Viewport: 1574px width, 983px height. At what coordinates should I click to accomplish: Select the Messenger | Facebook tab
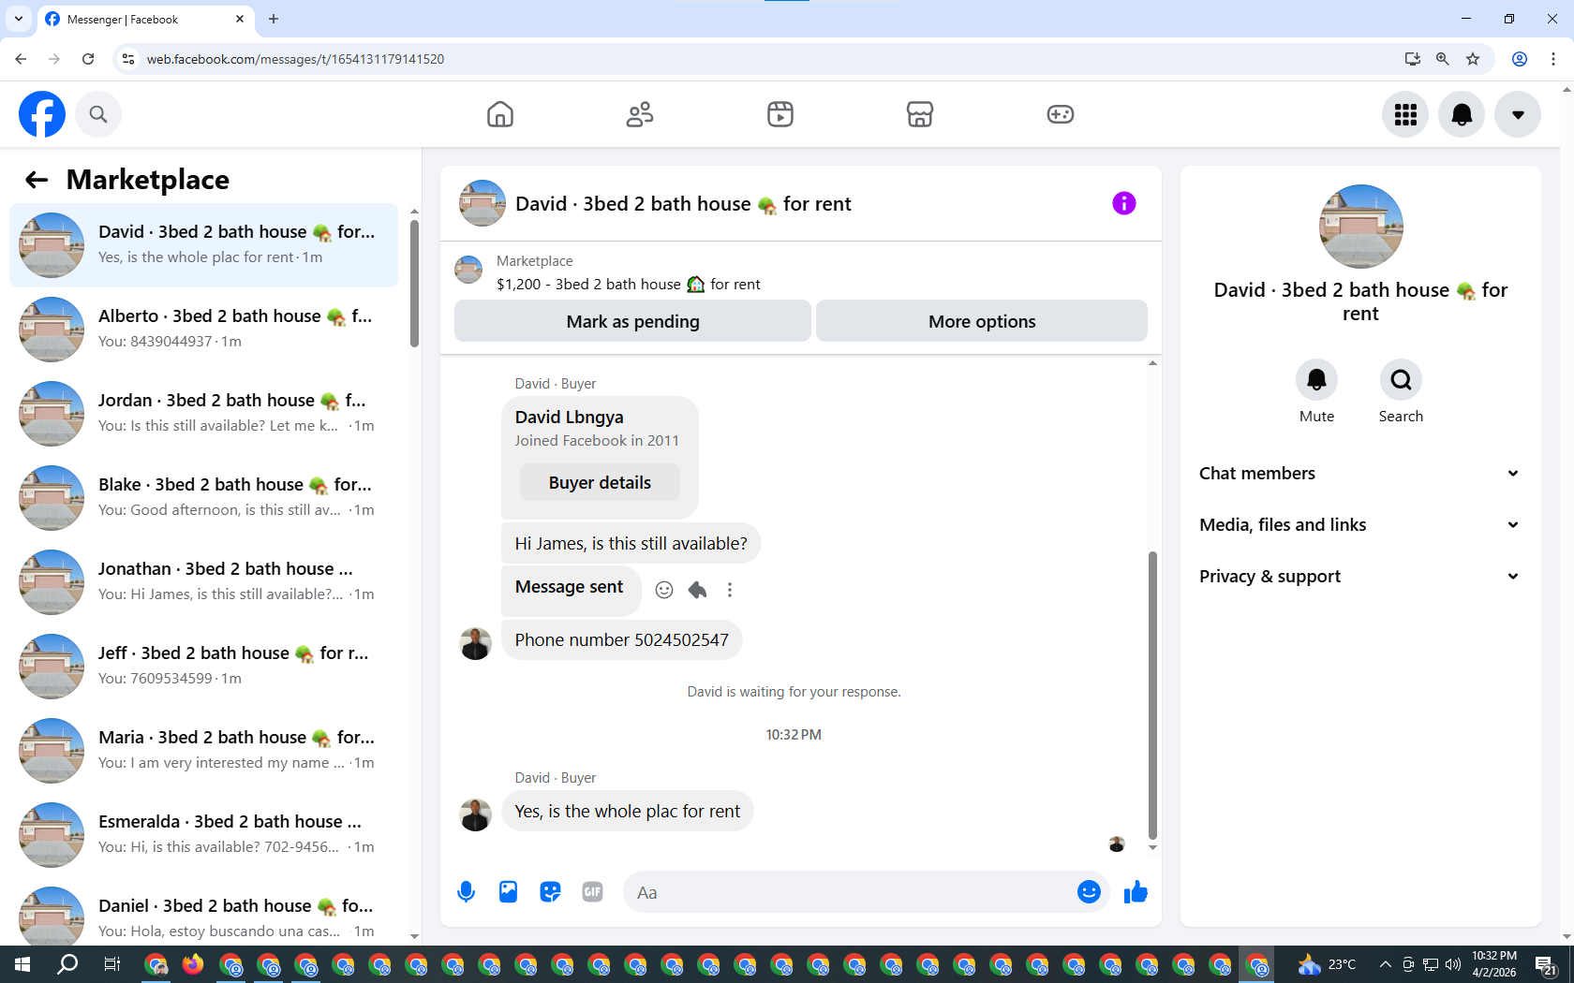(145, 20)
